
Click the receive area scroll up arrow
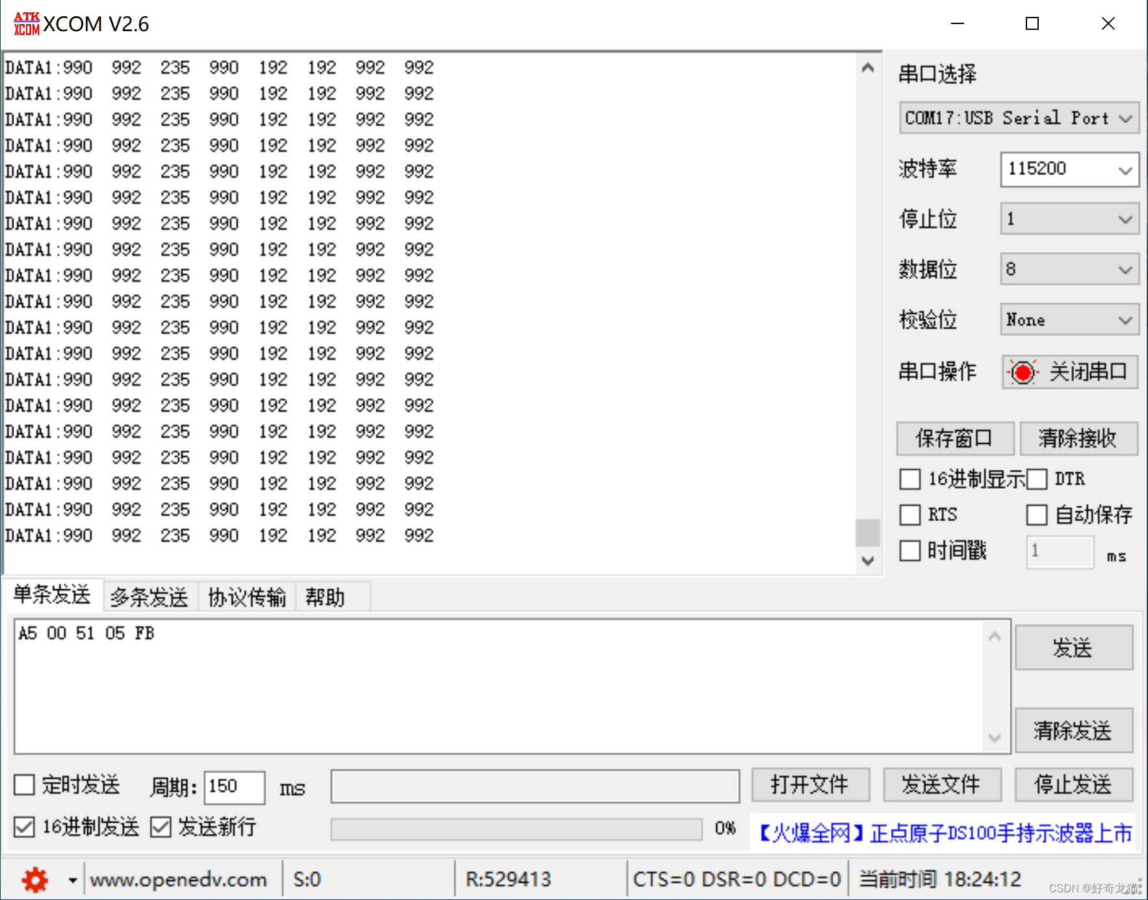[868, 68]
